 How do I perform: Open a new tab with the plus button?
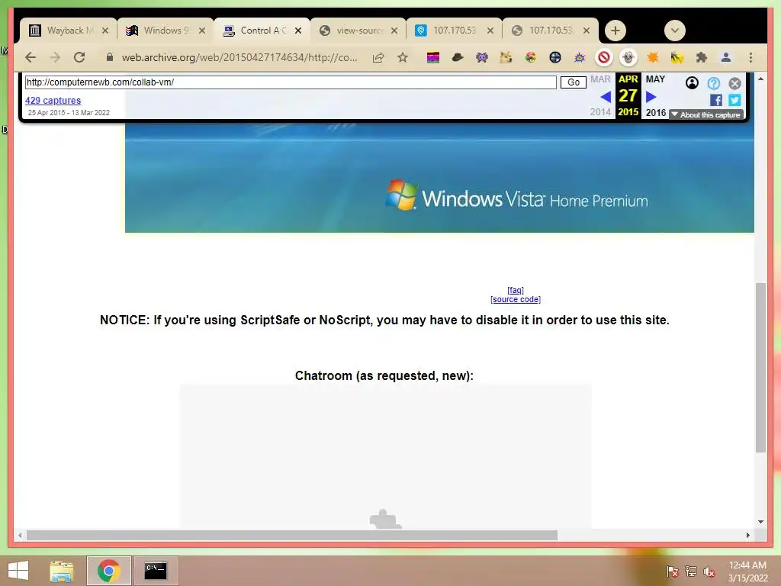pos(615,31)
